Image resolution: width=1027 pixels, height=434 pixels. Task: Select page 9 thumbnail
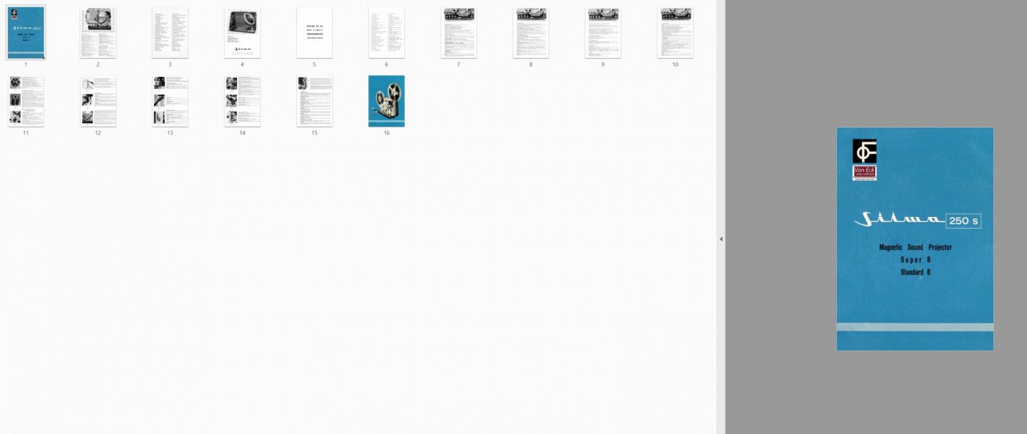(602, 33)
